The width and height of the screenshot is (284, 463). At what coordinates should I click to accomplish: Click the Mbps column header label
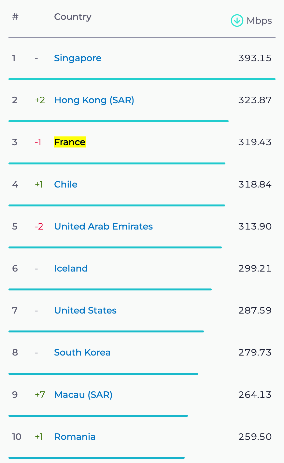pos(259,21)
